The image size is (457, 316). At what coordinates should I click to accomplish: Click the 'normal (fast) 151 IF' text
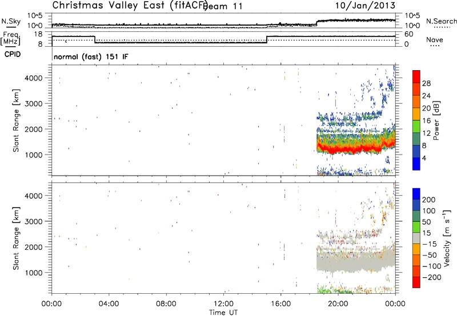(91, 56)
